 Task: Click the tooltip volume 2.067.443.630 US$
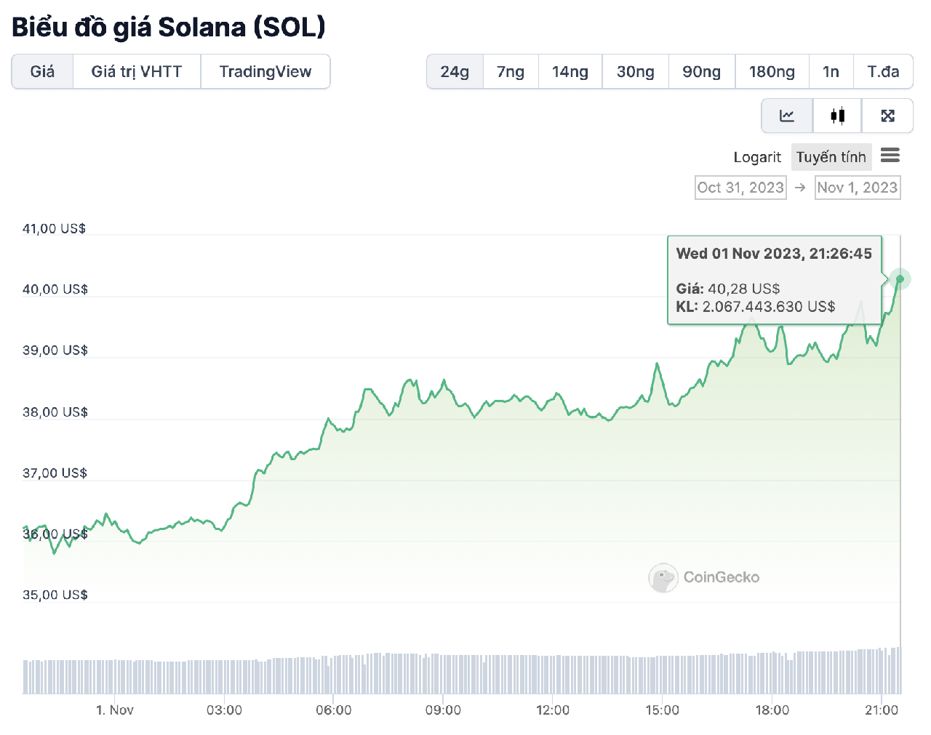769,306
